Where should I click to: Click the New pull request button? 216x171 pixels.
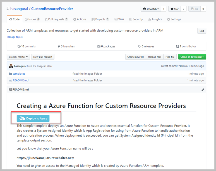coord(43,57)
